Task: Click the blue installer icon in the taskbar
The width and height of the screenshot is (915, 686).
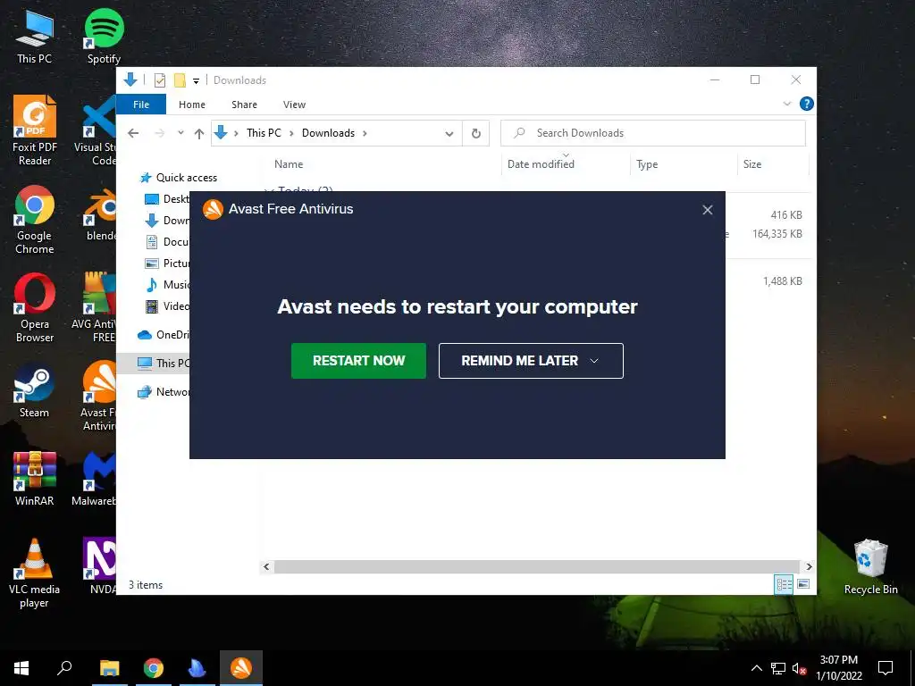Action: (x=197, y=668)
